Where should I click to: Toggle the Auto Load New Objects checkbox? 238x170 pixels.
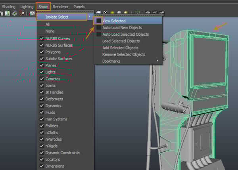[x=98, y=28]
